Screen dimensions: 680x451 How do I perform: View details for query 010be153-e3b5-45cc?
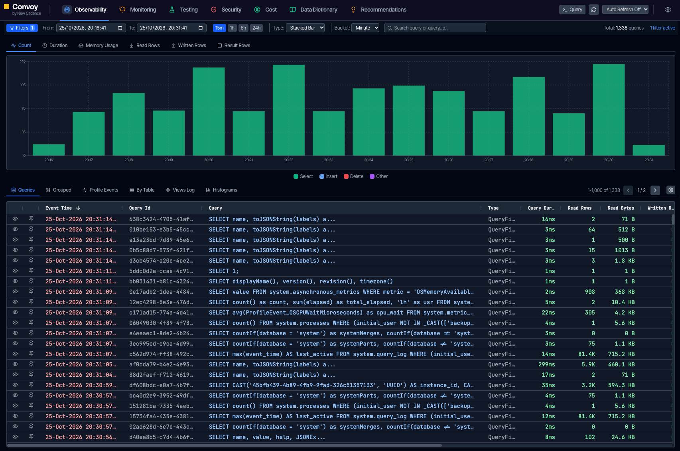(x=15, y=229)
